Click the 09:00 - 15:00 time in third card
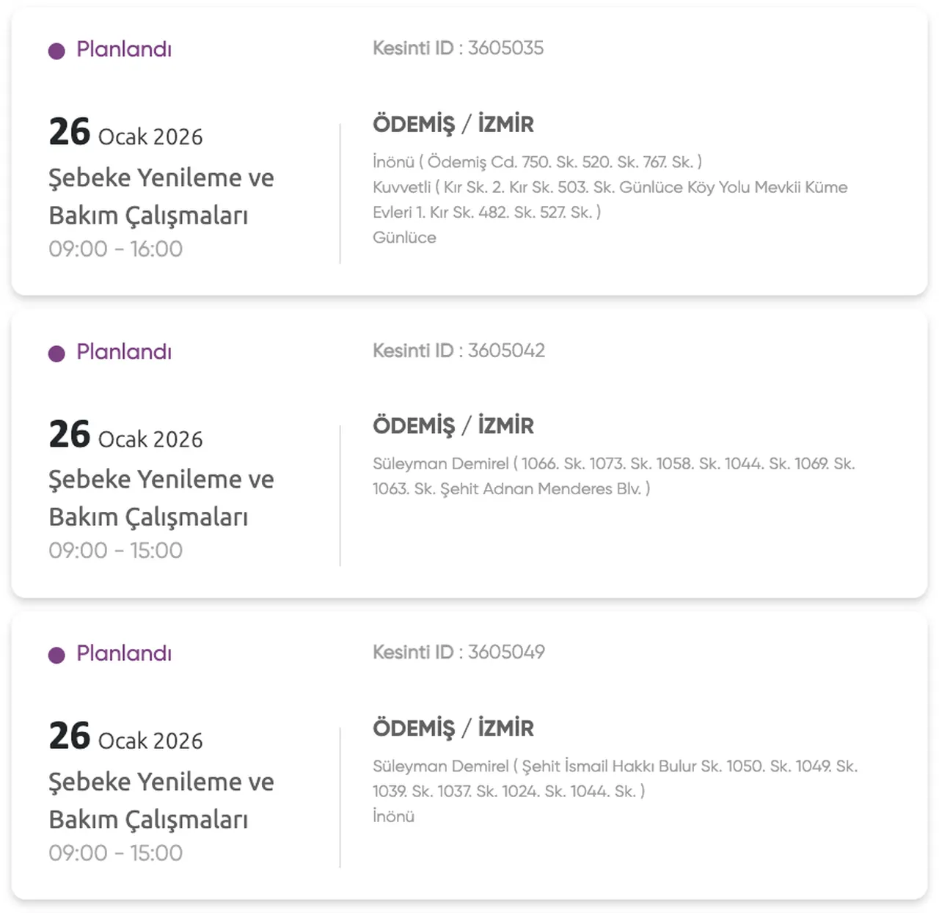The image size is (939, 913). coord(115,853)
